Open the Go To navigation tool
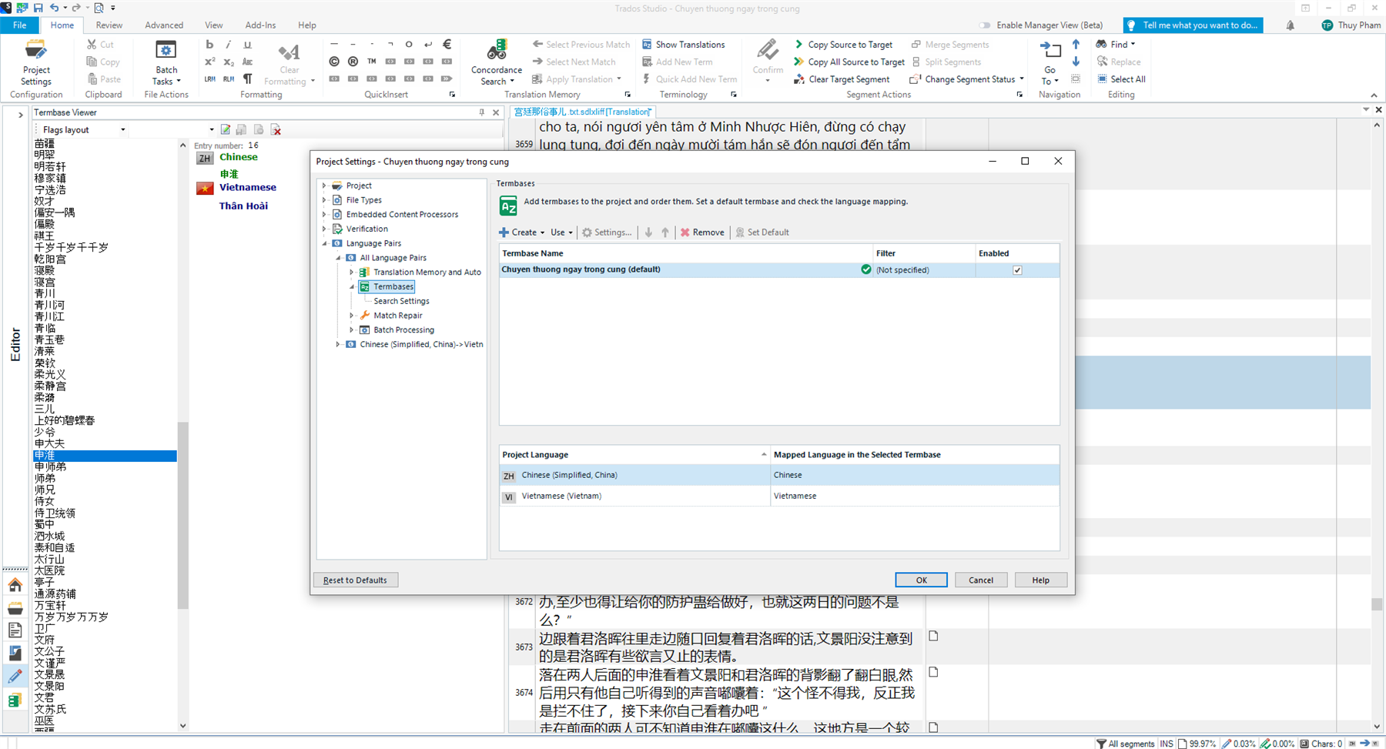 coord(1050,63)
